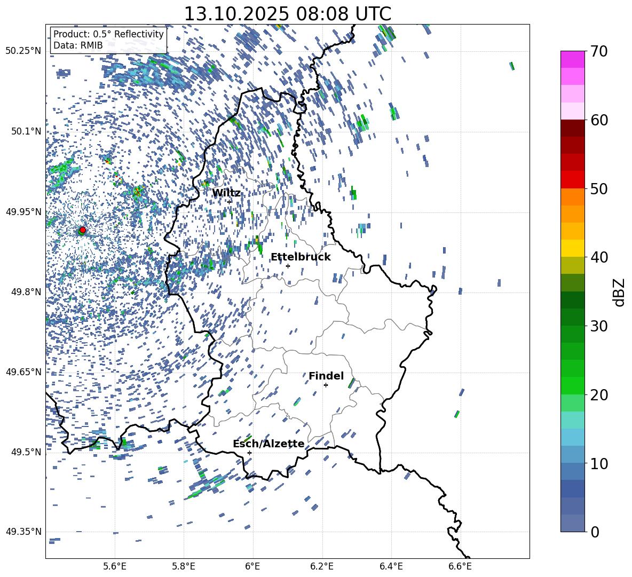Click the 49.5°N latitude label
The image size is (632, 577).
coord(26,452)
